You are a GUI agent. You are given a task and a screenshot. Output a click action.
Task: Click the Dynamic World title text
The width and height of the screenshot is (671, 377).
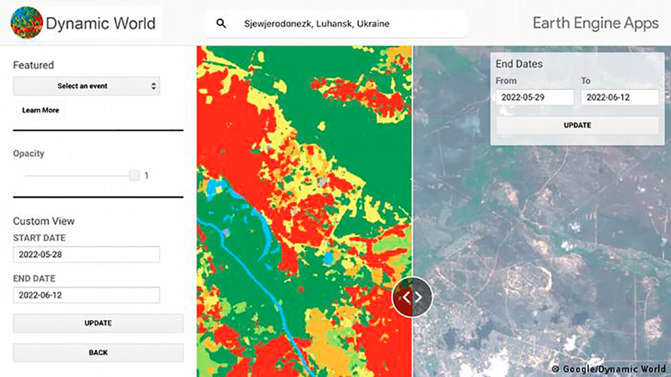[101, 23]
